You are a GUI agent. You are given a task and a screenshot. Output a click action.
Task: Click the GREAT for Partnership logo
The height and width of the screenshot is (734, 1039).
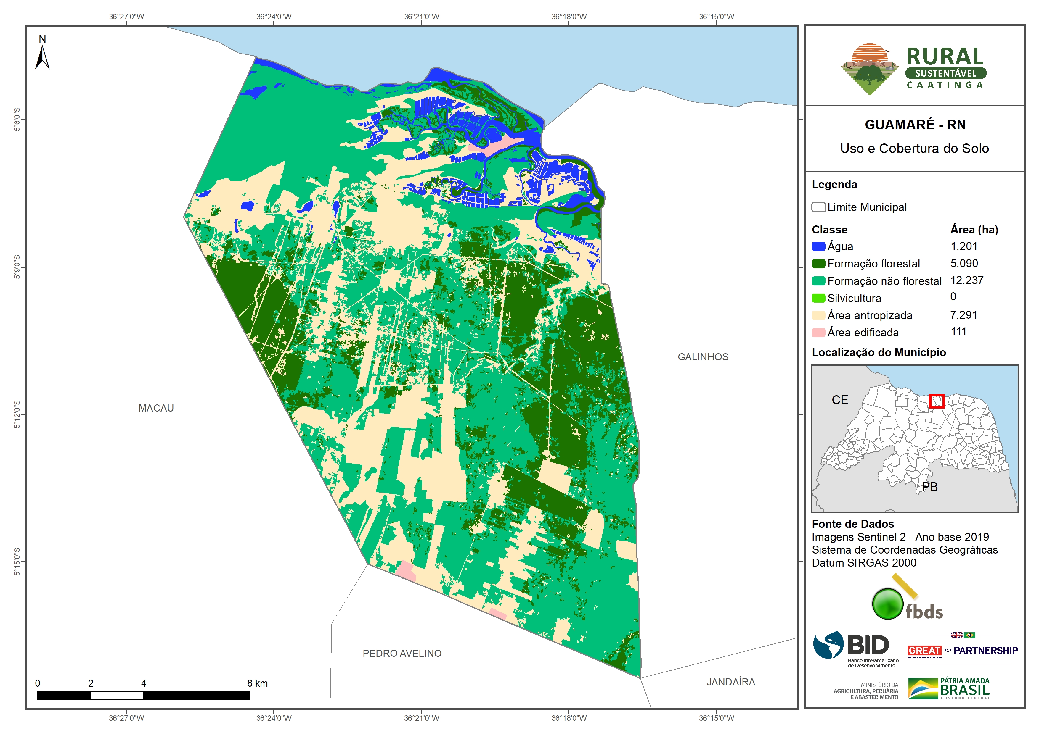pyautogui.click(x=963, y=651)
